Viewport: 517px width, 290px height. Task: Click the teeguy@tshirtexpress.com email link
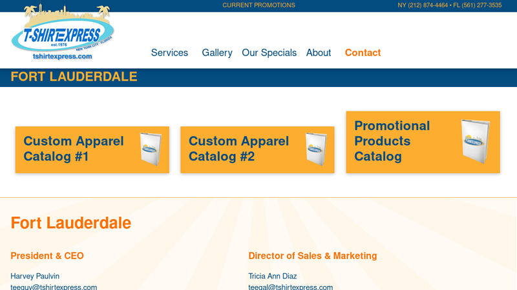click(x=54, y=287)
